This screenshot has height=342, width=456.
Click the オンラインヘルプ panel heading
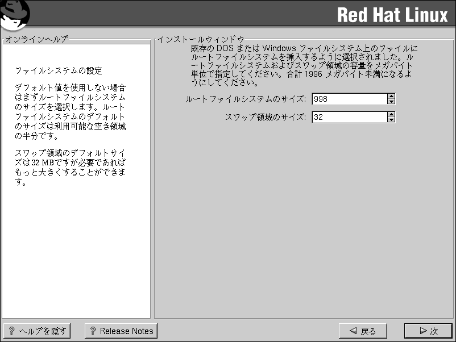coord(36,39)
